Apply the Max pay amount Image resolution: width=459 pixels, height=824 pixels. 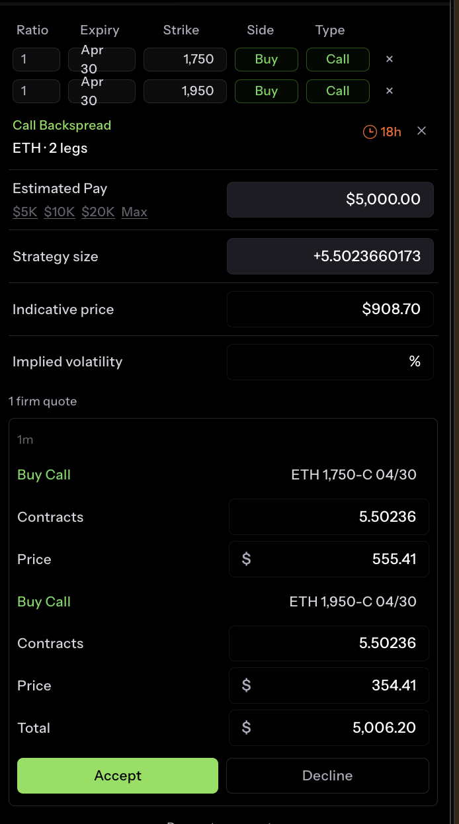tap(134, 212)
